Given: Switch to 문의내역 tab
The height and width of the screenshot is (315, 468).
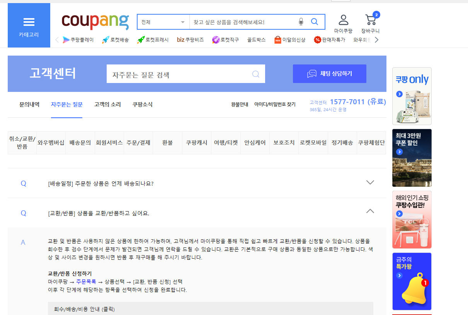Looking at the screenshot, I should [x=29, y=104].
